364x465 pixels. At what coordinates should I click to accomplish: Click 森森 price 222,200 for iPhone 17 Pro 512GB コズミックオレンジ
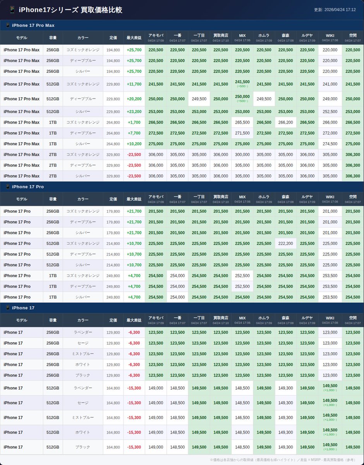[x=286, y=244]
